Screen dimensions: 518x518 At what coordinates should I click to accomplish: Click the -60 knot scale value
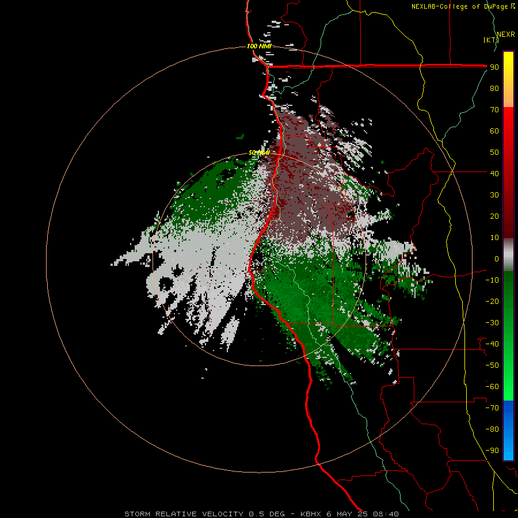click(492, 387)
